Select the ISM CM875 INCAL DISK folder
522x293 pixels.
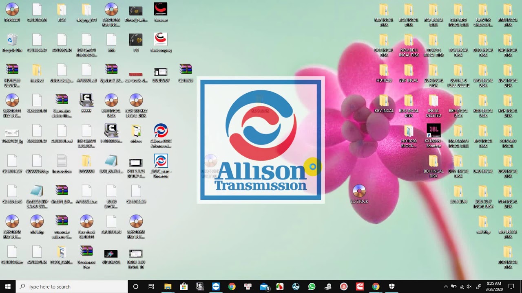click(x=458, y=136)
